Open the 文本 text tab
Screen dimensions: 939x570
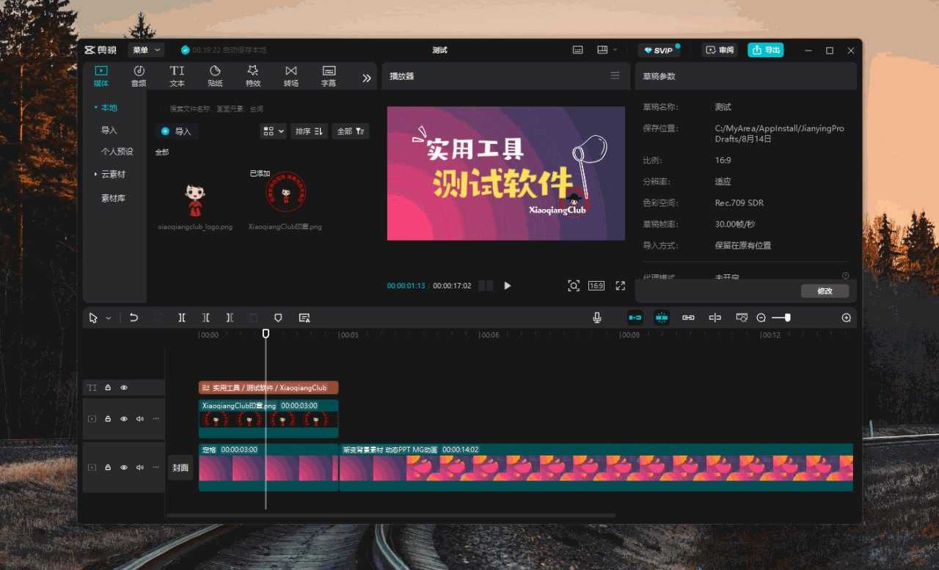coord(177,76)
